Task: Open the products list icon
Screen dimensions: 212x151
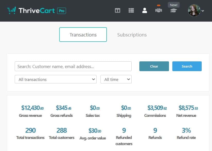Action: [x=131, y=10]
